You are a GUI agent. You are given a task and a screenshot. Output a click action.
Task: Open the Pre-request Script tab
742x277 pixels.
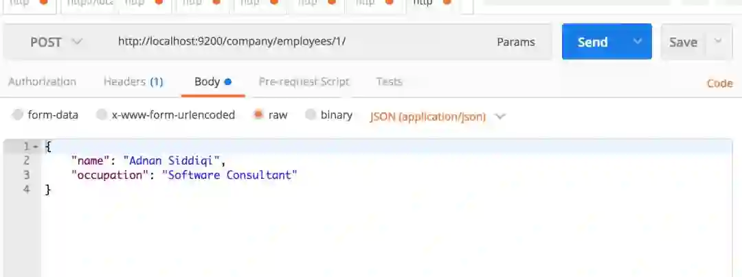304,82
